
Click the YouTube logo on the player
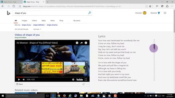click(80, 79)
